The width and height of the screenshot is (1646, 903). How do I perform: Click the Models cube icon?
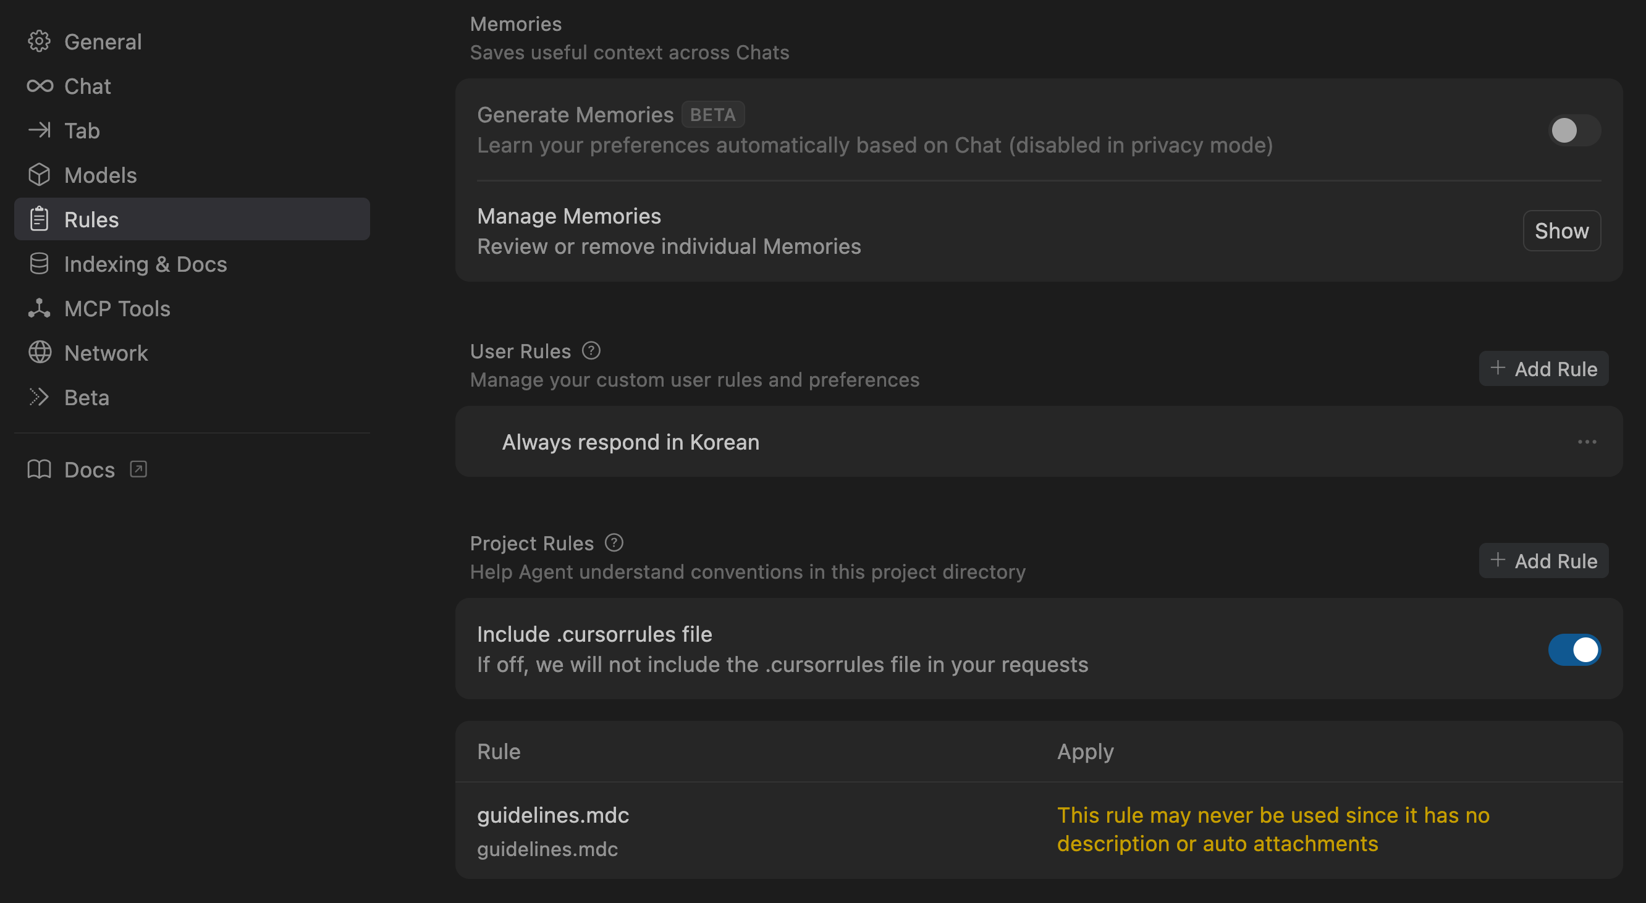click(39, 175)
